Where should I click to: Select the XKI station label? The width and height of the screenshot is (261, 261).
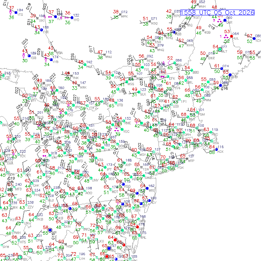pos(41,21)
